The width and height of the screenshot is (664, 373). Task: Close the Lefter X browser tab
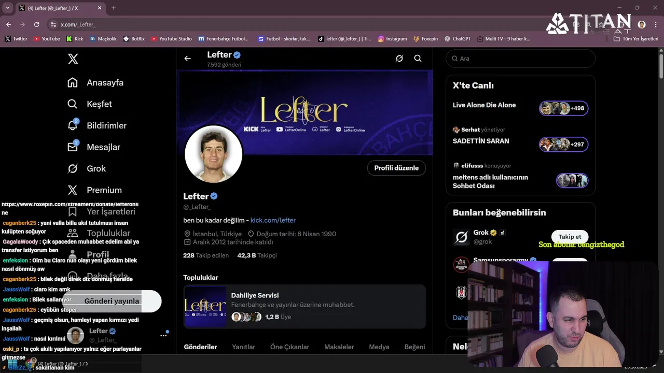click(x=99, y=8)
